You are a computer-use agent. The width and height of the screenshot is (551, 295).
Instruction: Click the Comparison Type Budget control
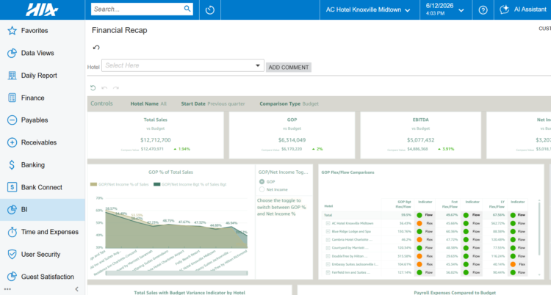(289, 103)
